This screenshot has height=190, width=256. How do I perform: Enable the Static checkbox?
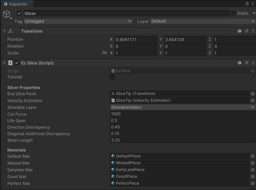click(234, 13)
